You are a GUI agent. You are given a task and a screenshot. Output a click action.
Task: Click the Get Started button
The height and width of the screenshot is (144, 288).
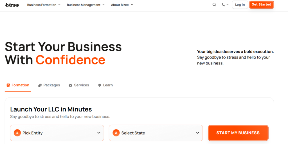tap(261, 5)
